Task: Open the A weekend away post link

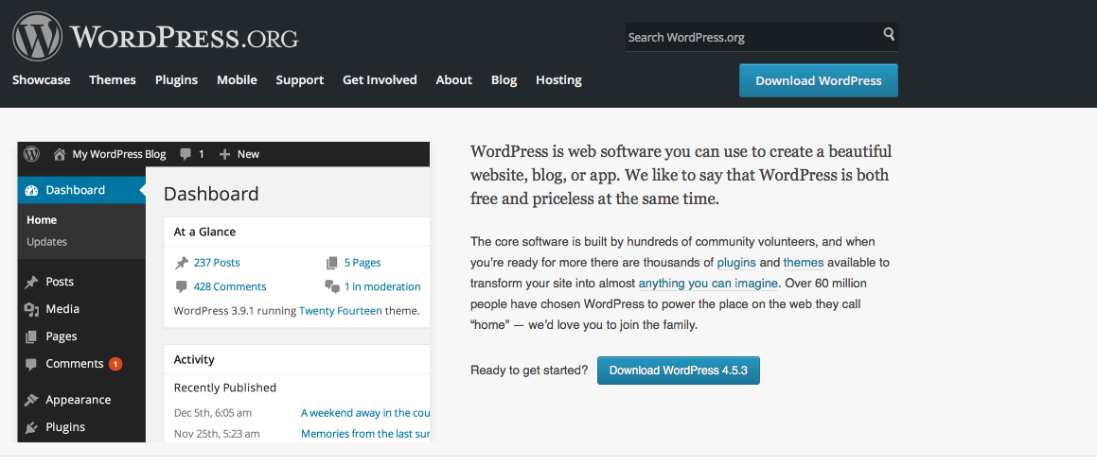Action: coord(365,412)
